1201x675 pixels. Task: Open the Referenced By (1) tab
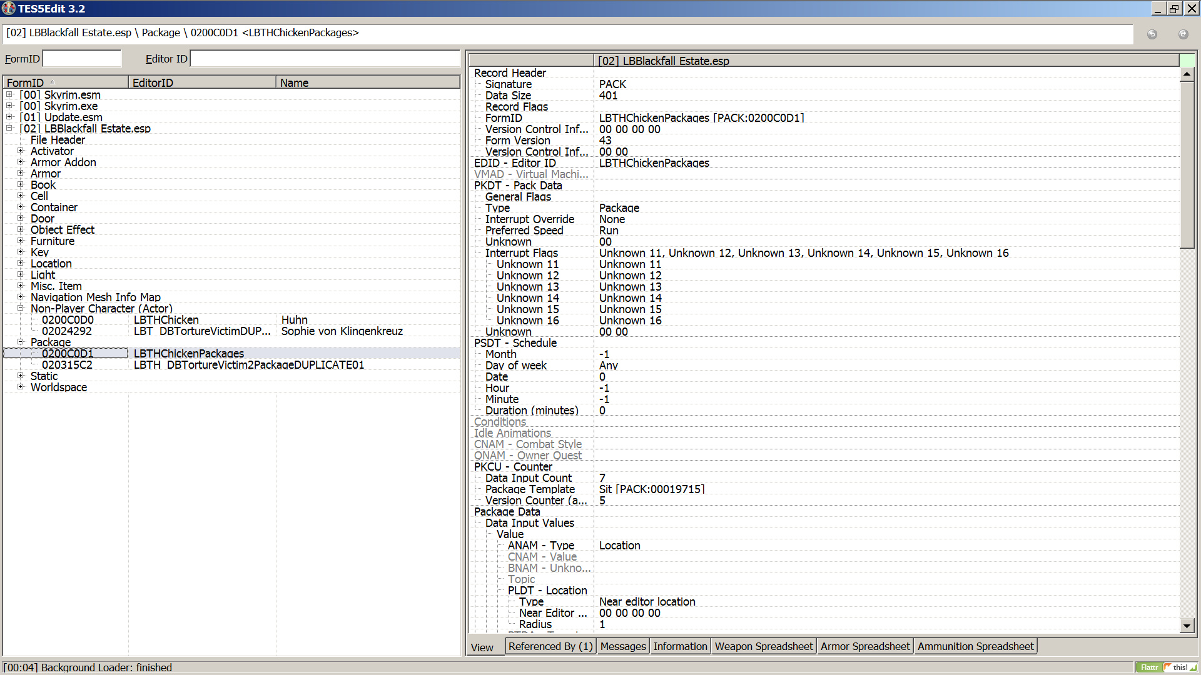pos(550,646)
